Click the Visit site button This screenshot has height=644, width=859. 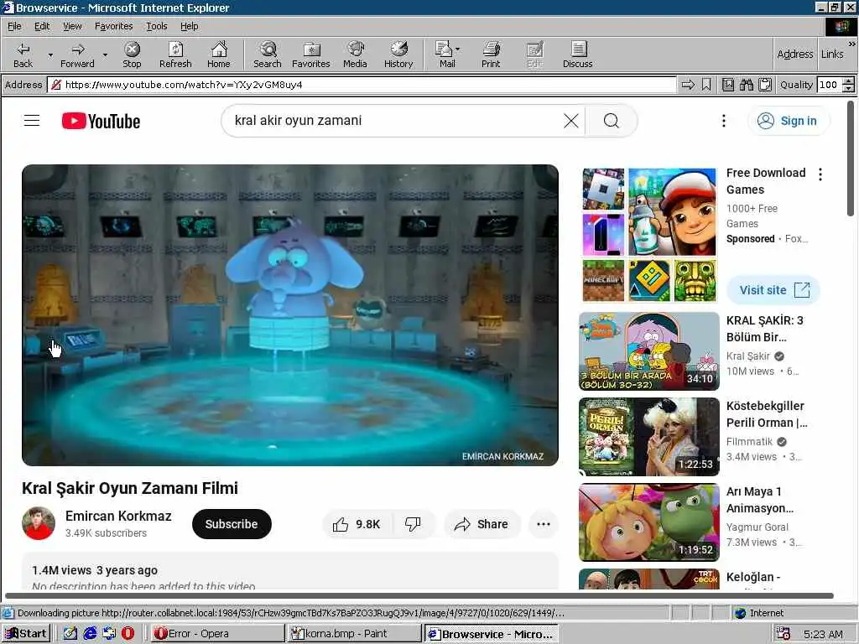773,289
